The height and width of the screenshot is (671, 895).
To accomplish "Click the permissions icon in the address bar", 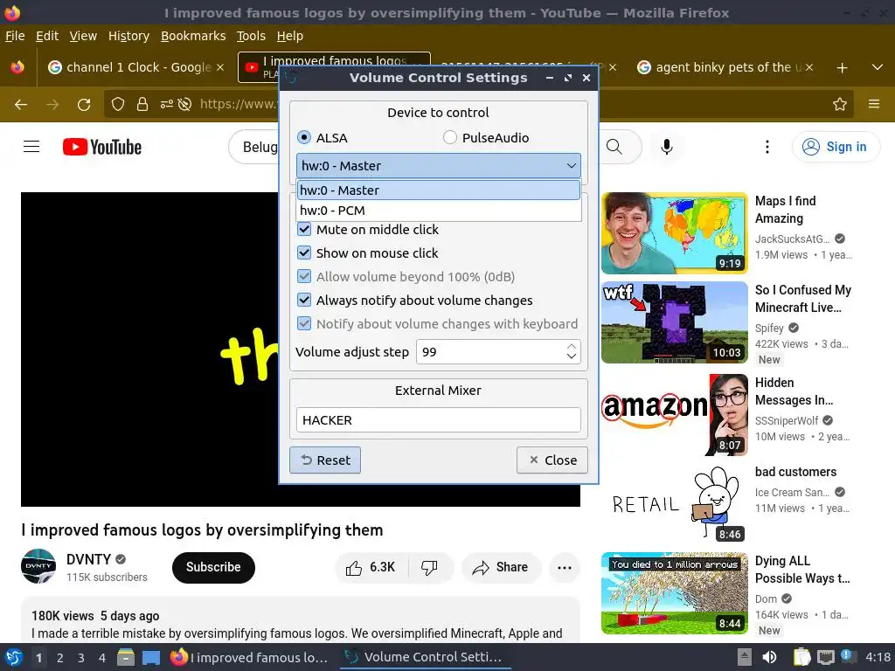I will pos(166,105).
